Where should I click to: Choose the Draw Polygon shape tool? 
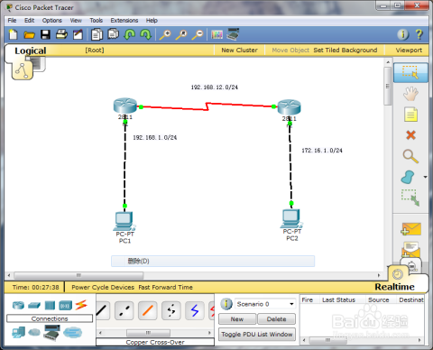coord(408,177)
